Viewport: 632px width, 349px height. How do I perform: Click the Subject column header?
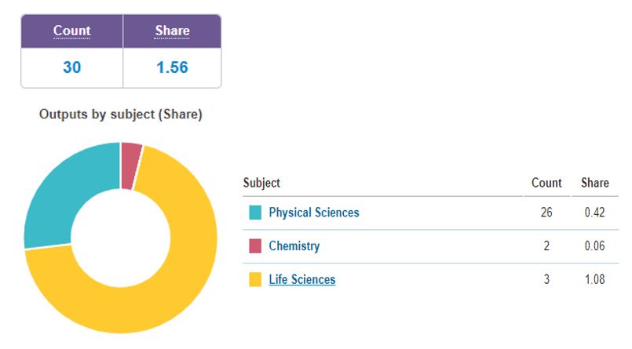click(x=261, y=183)
